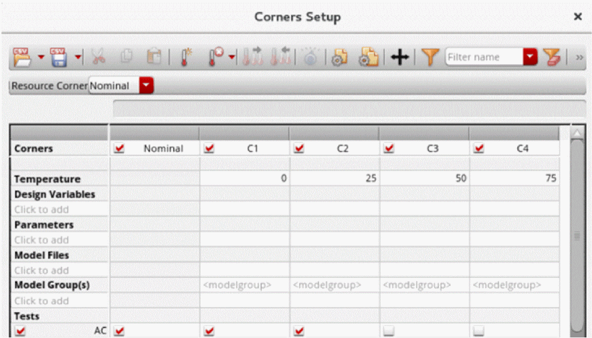Viewport: 592px width, 338px height.
Task: Click single document with gear icon
Action: point(340,57)
